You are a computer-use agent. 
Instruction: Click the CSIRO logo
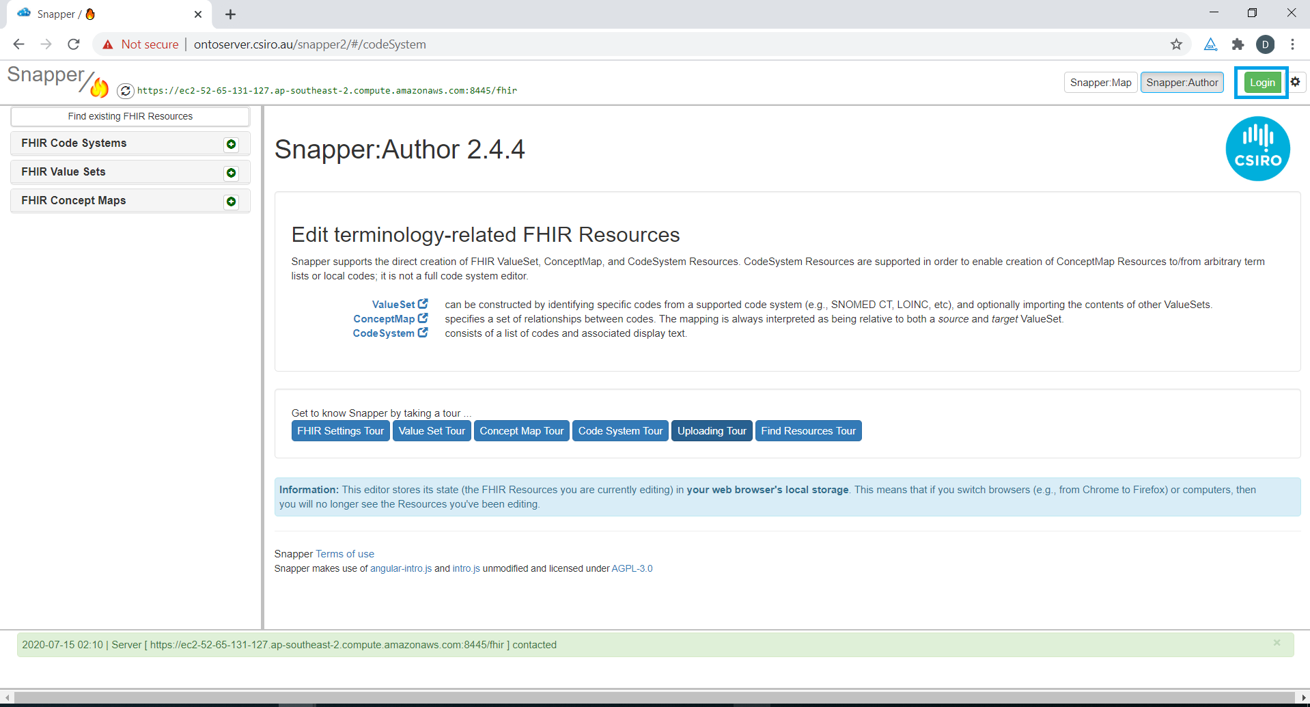[x=1257, y=149]
